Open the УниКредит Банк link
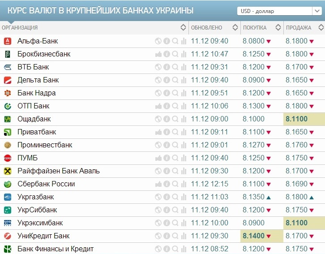 coord(43,236)
